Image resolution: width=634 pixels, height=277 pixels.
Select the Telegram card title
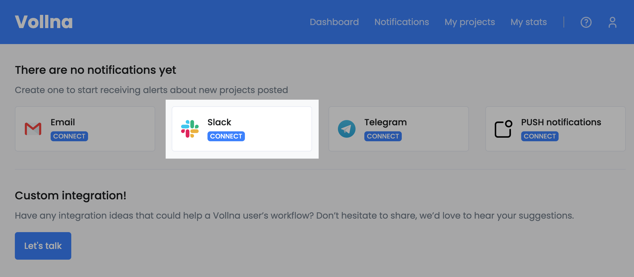click(x=386, y=122)
